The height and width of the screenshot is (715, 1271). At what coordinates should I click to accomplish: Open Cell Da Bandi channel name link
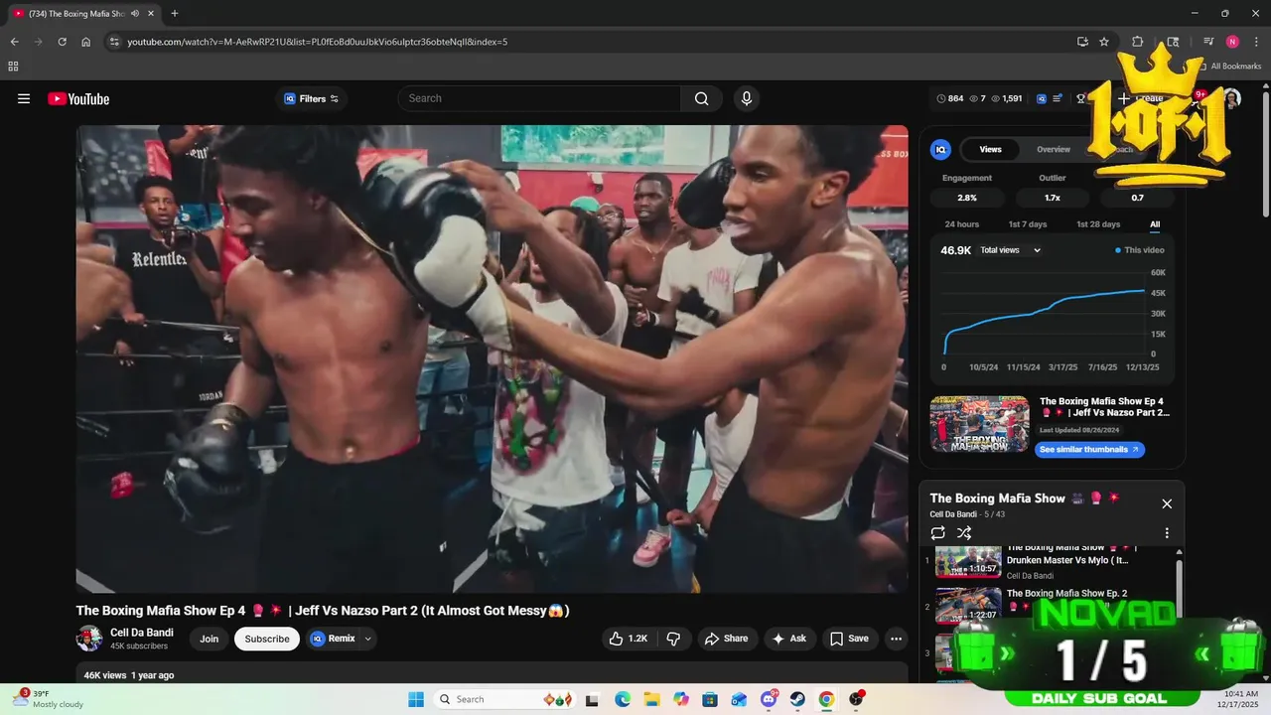(x=142, y=633)
